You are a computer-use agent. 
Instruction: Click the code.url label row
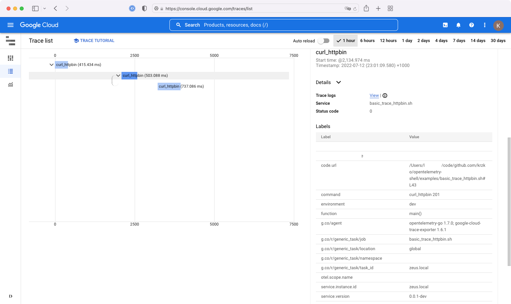[x=404, y=175]
